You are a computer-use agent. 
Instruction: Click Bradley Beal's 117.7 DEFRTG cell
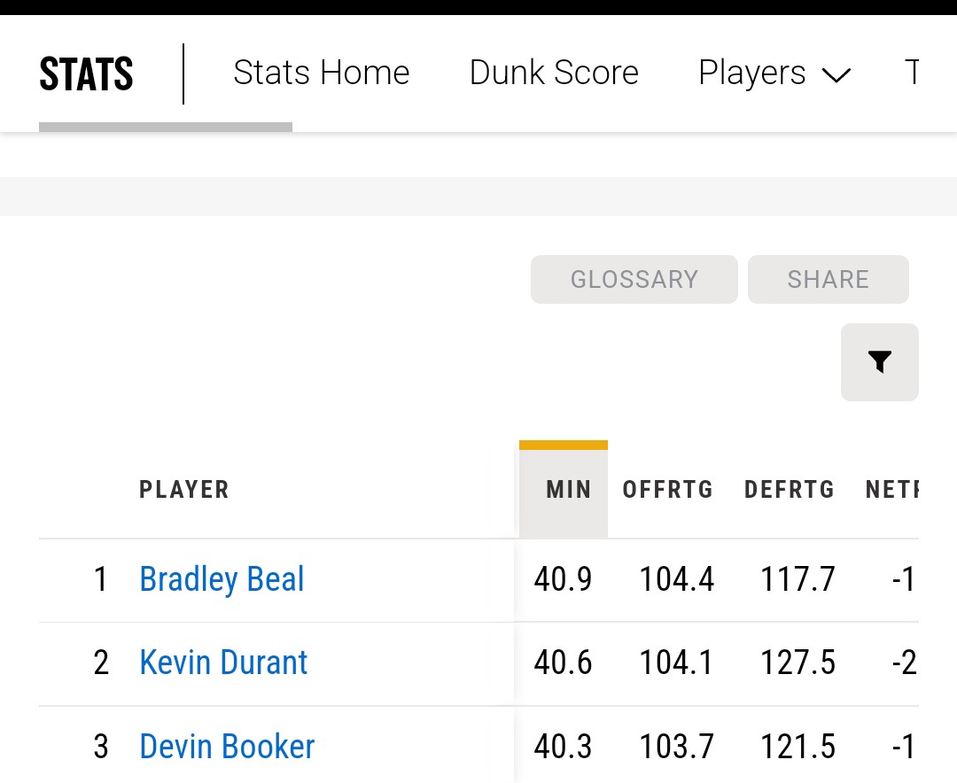[x=797, y=579]
